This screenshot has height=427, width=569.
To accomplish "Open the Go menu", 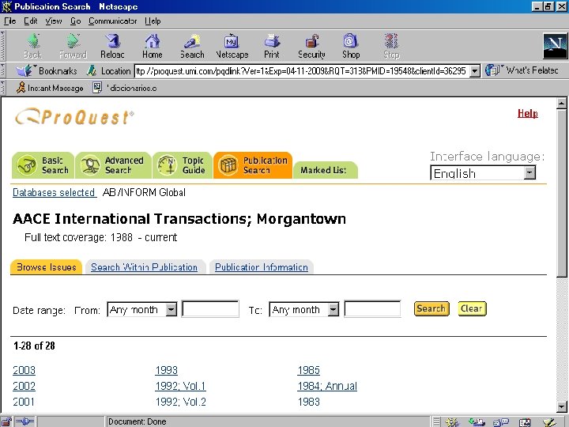I will [76, 21].
